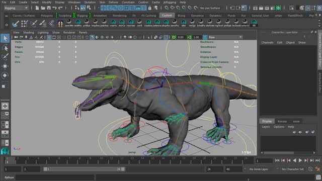
Task: Toggle select by hierarchy mode
Action: tap(77, 8)
